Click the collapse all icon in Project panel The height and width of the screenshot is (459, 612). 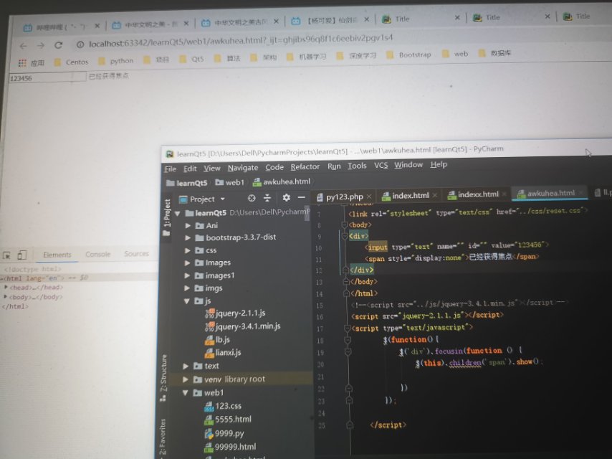click(x=267, y=198)
